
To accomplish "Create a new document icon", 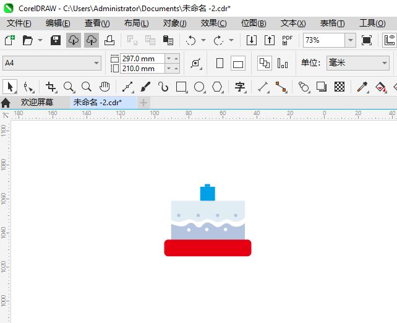I will (10, 40).
